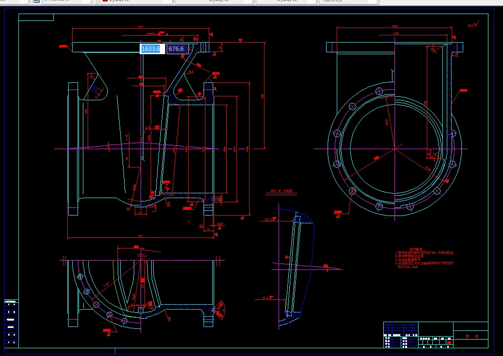Click the dynamic input field showing 676.6

pyautogui.click(x=177, y=49)
